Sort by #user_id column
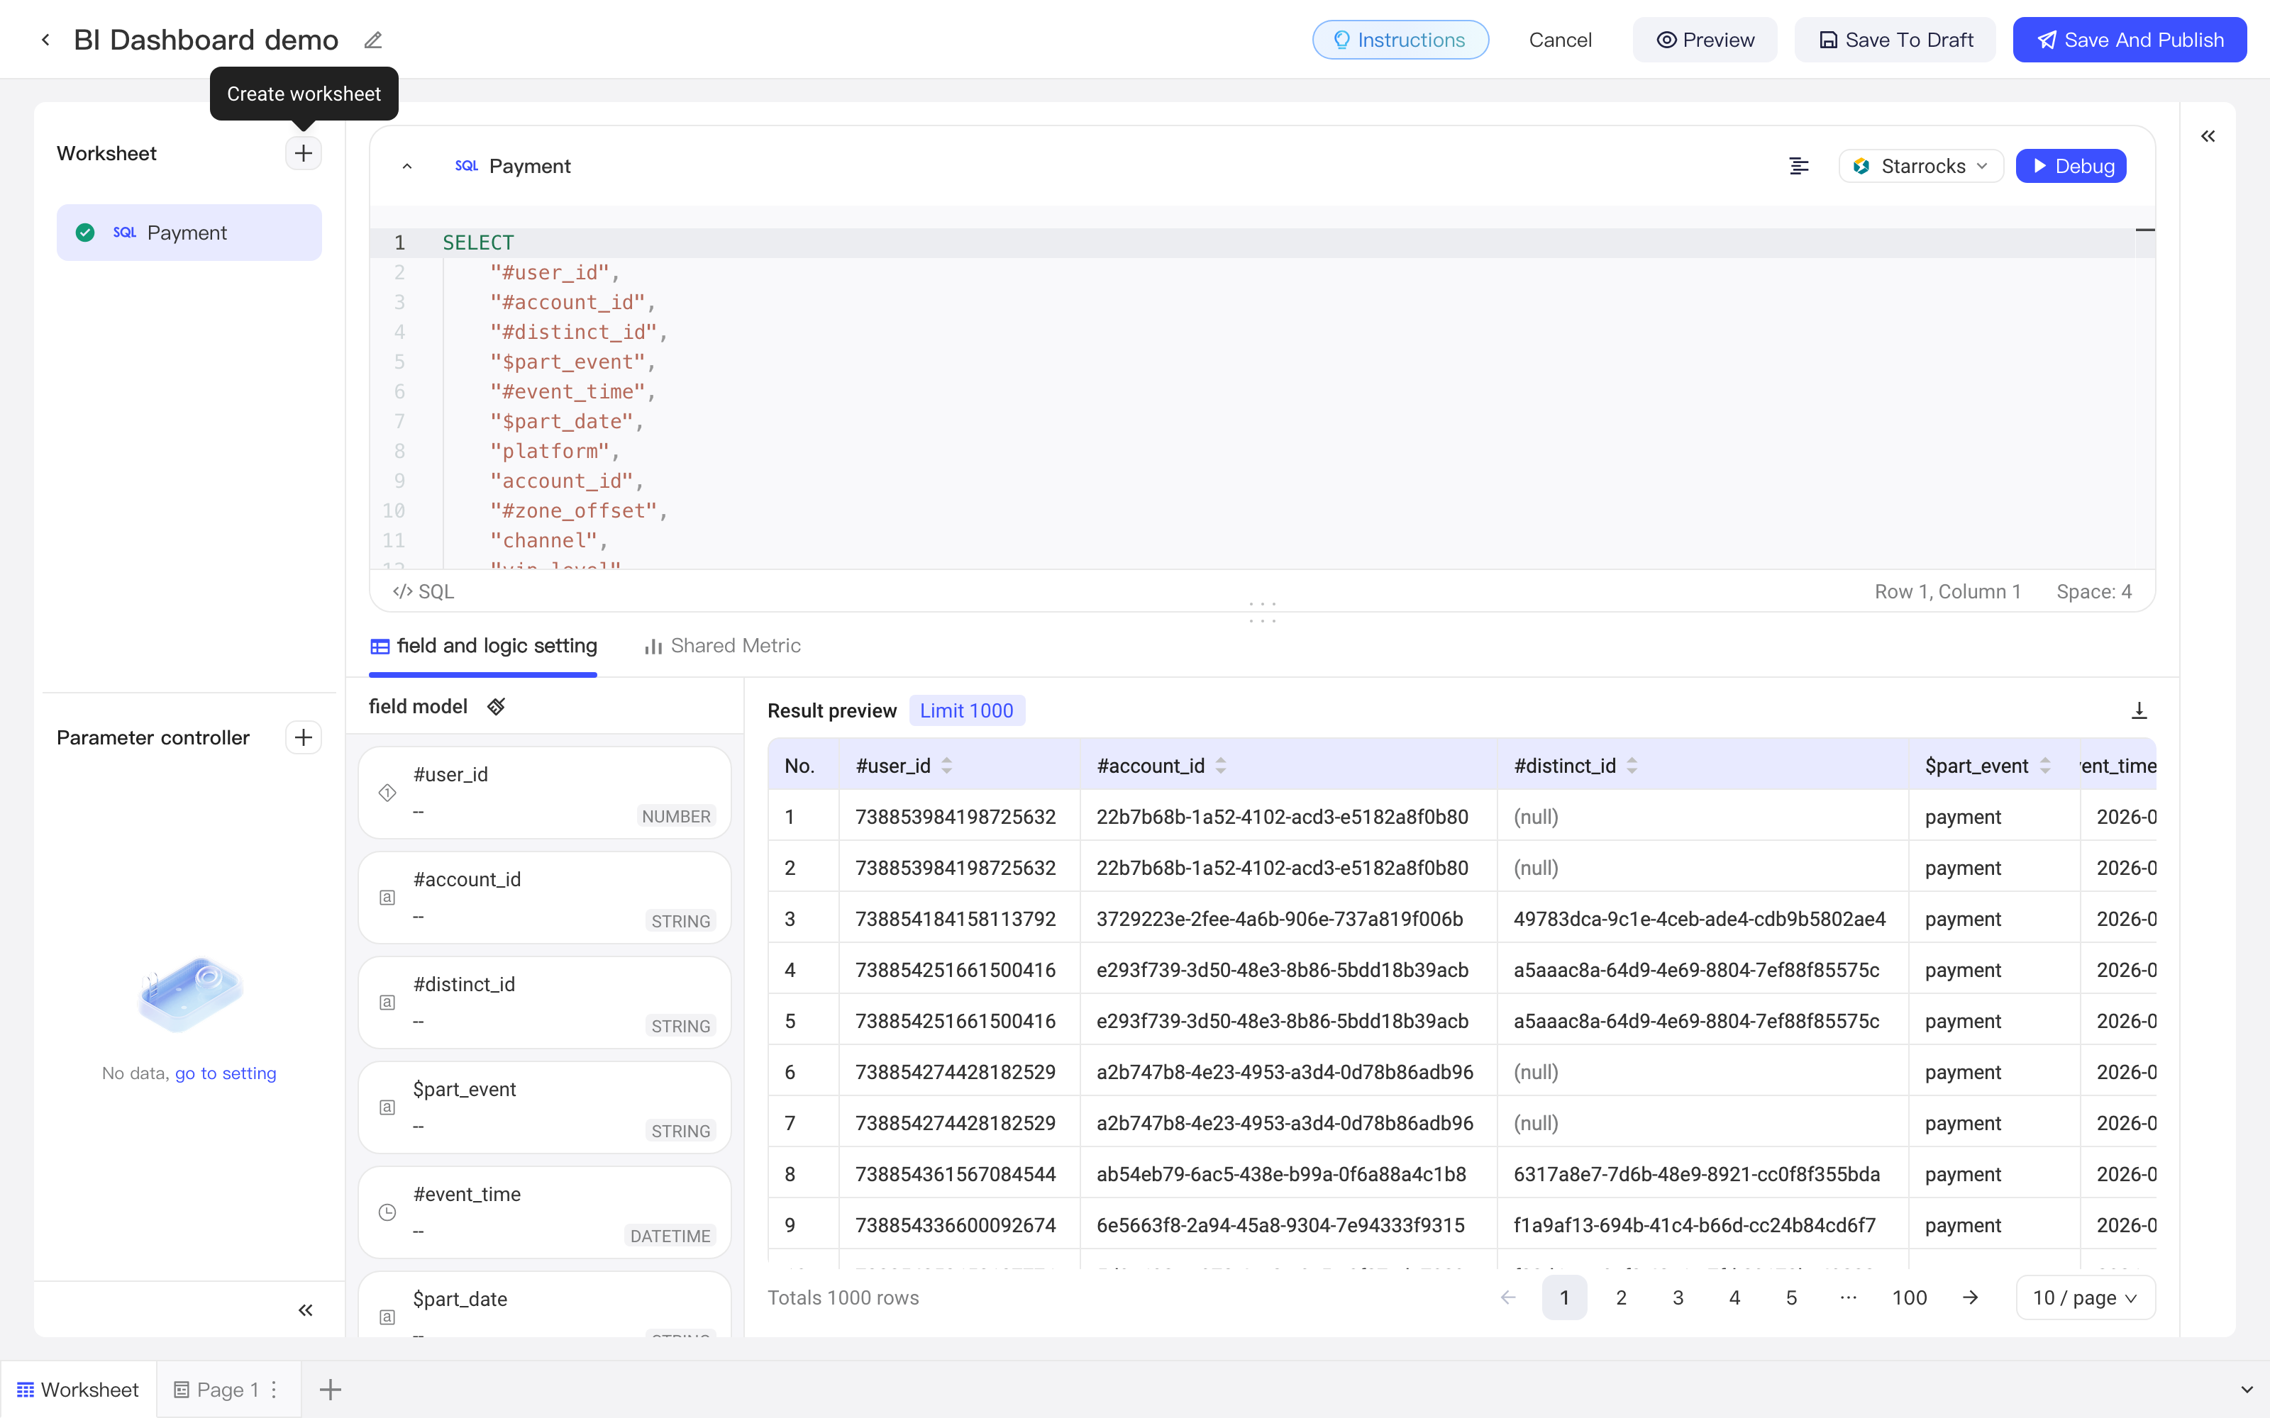Image resolution: width=2270 pixels, height=1418 pixels. [x=946, y=766]
